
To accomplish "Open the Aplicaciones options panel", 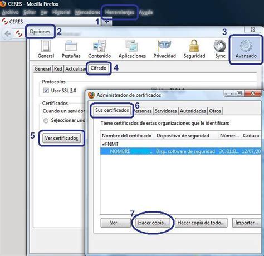I will tap(132, 49).
